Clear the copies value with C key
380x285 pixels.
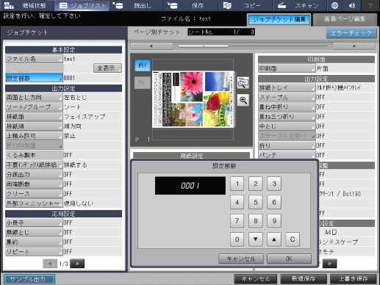(293, 239)
